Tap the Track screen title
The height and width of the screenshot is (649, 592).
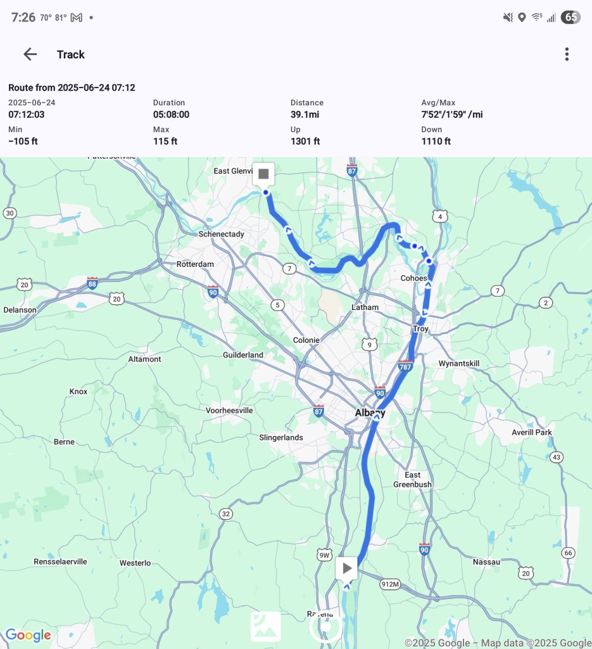coord(70,55)
